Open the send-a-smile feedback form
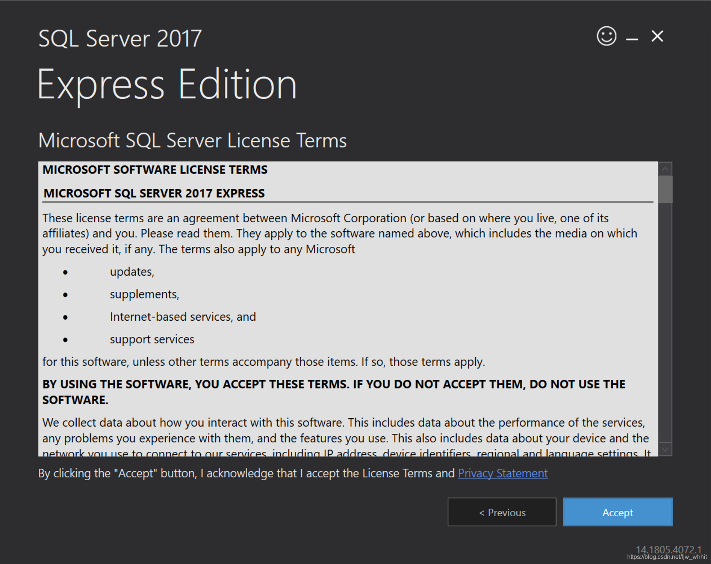This screenshot has width=711, height=564. pos(606,36)
